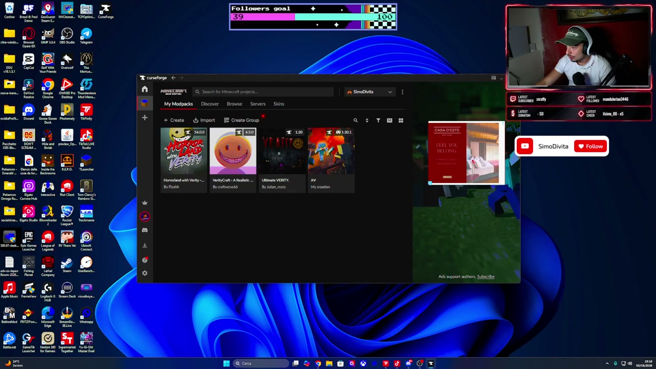Click the modpack search magnifier icon

click(355, 120)
